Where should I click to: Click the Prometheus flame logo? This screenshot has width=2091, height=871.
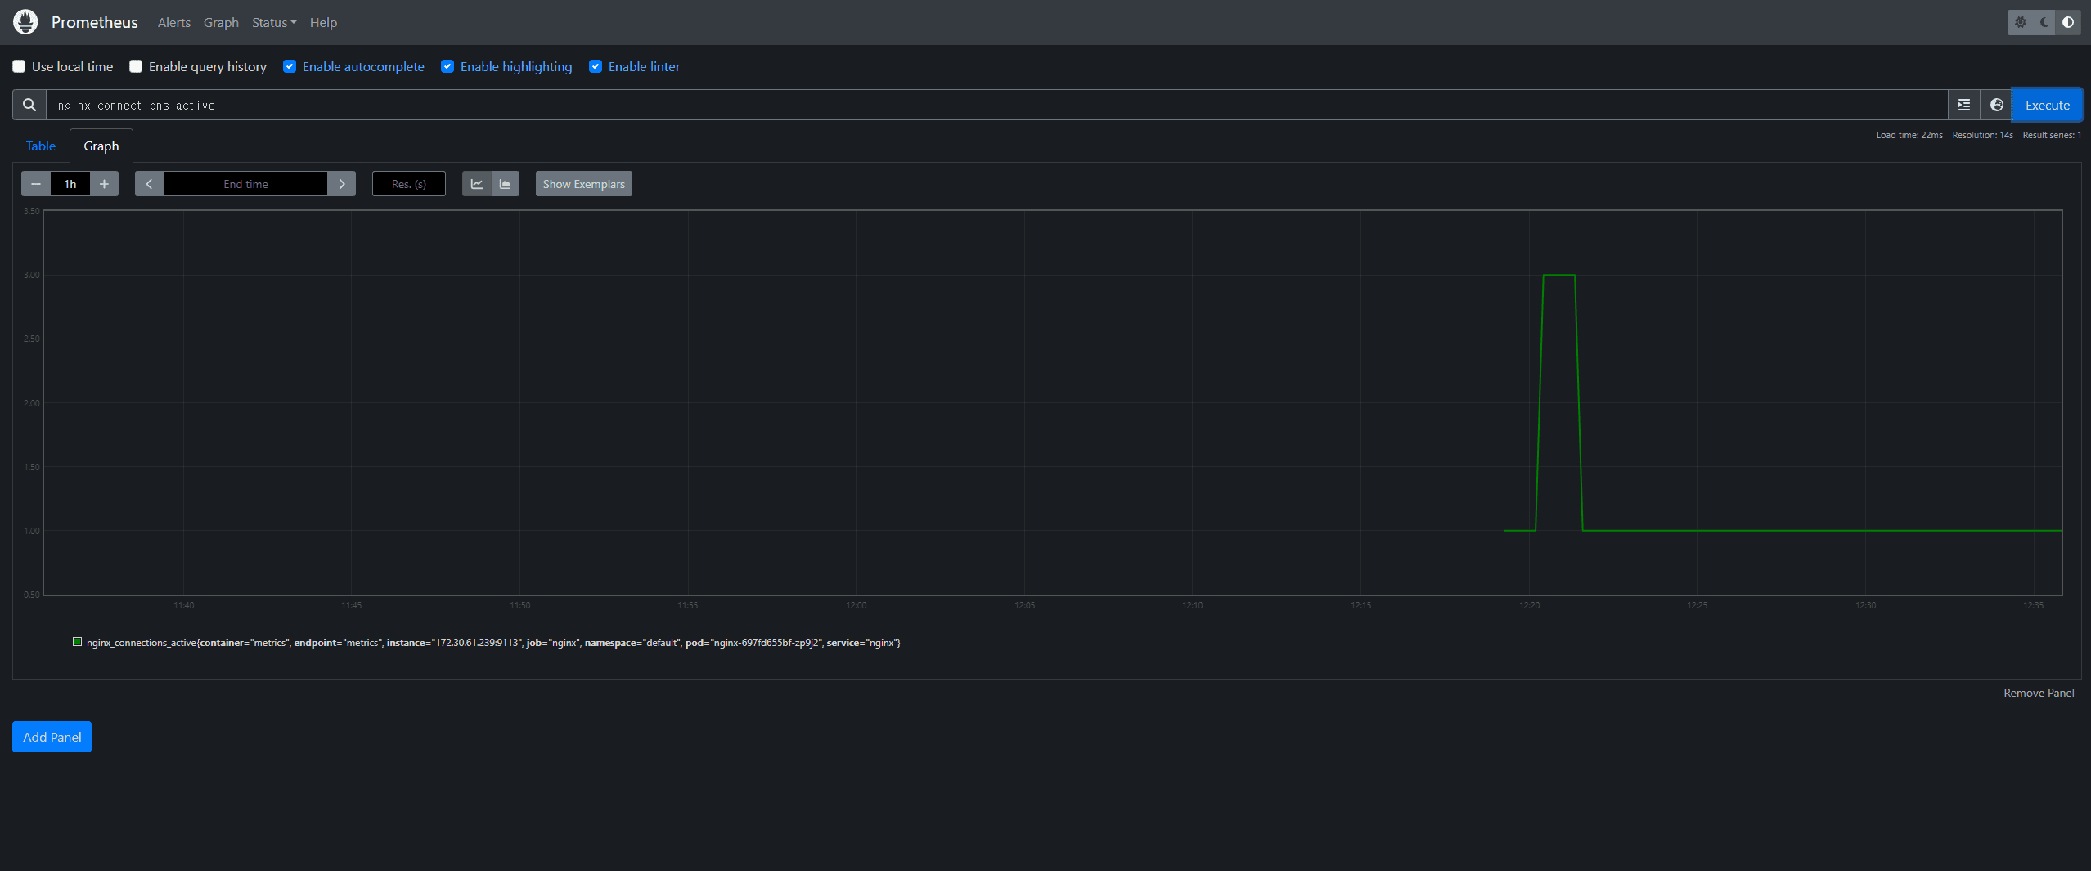pyautogui.click(x=25, y=22)
